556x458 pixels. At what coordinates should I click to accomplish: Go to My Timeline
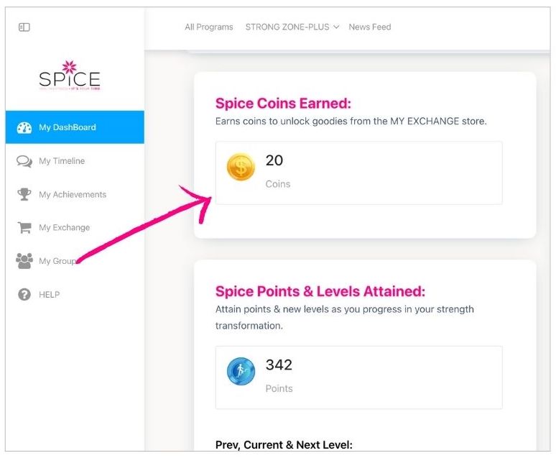tap(62, 161)
